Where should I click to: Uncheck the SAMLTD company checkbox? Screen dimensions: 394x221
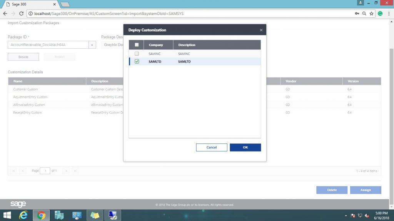coord(137,61)
